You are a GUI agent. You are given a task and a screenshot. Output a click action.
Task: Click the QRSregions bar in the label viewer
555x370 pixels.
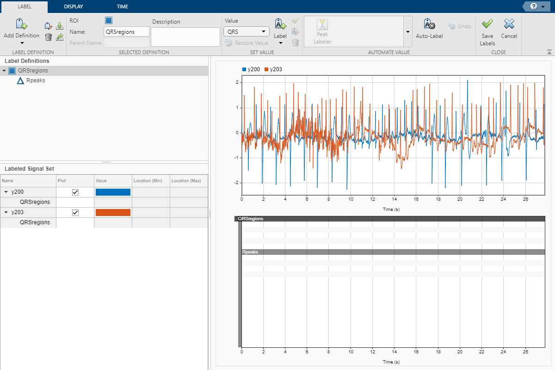click(x=390, y=219)
